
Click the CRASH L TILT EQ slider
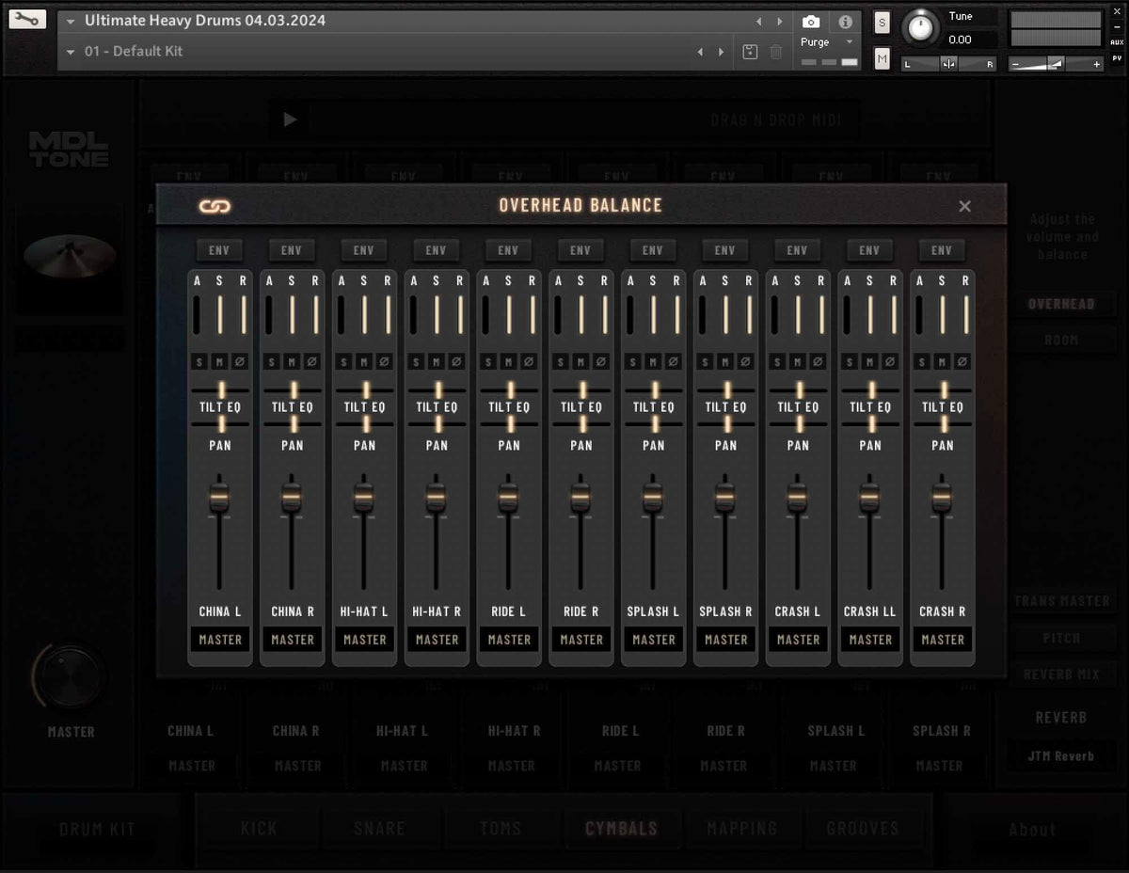(x=798, y=389)
